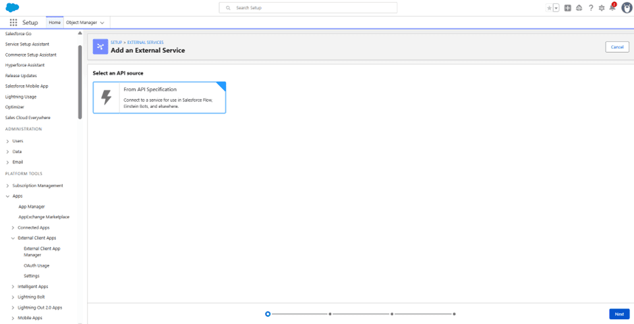Open AppExchange Marketplace
The height and width of the screenshot is (324, 634).
(x=44, y=217)
